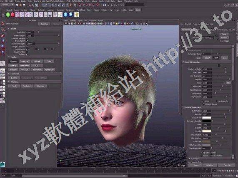Open the Shading menu in viewport panel

coord(73,21)
